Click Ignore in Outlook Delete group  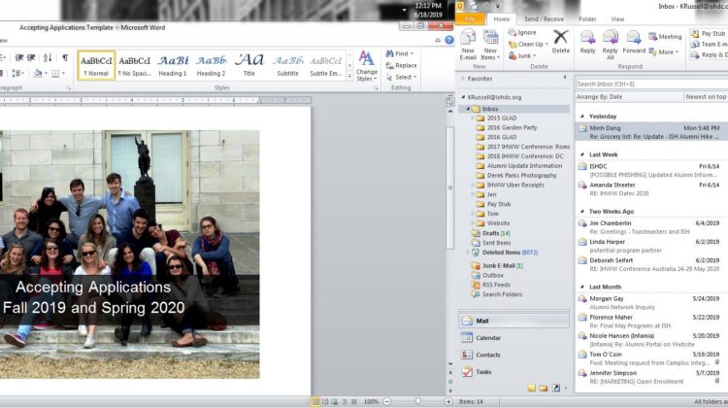522,32
